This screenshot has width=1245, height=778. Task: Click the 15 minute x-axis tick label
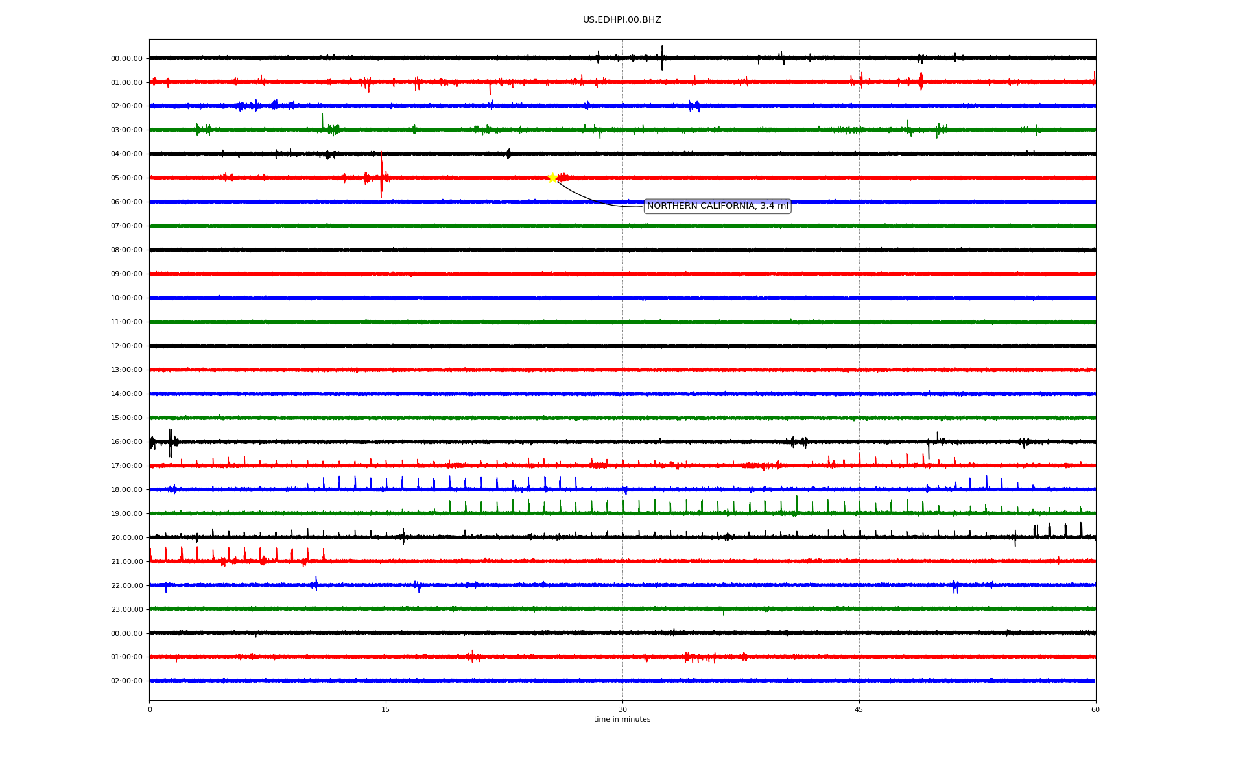point(386,709)
